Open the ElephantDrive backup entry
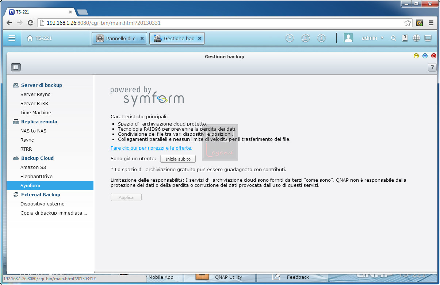Viewport: 440px width, 285px height. 37,176
